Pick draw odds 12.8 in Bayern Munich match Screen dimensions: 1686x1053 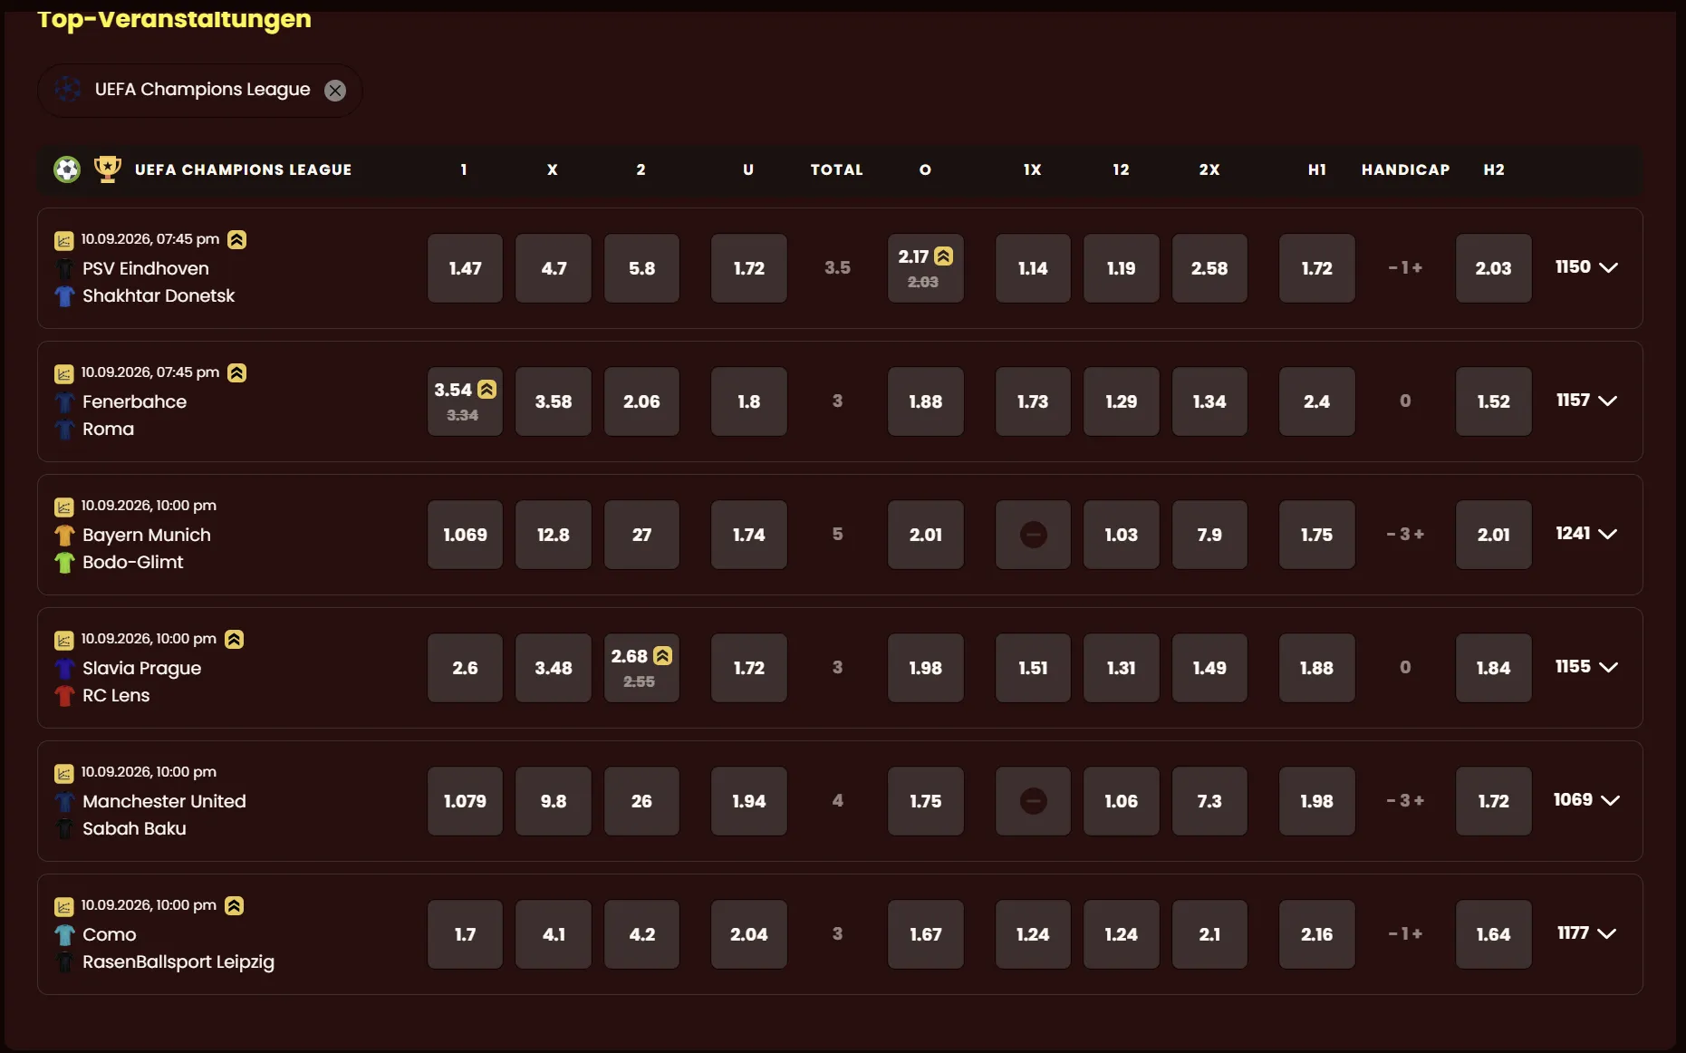tap(554, 535)
